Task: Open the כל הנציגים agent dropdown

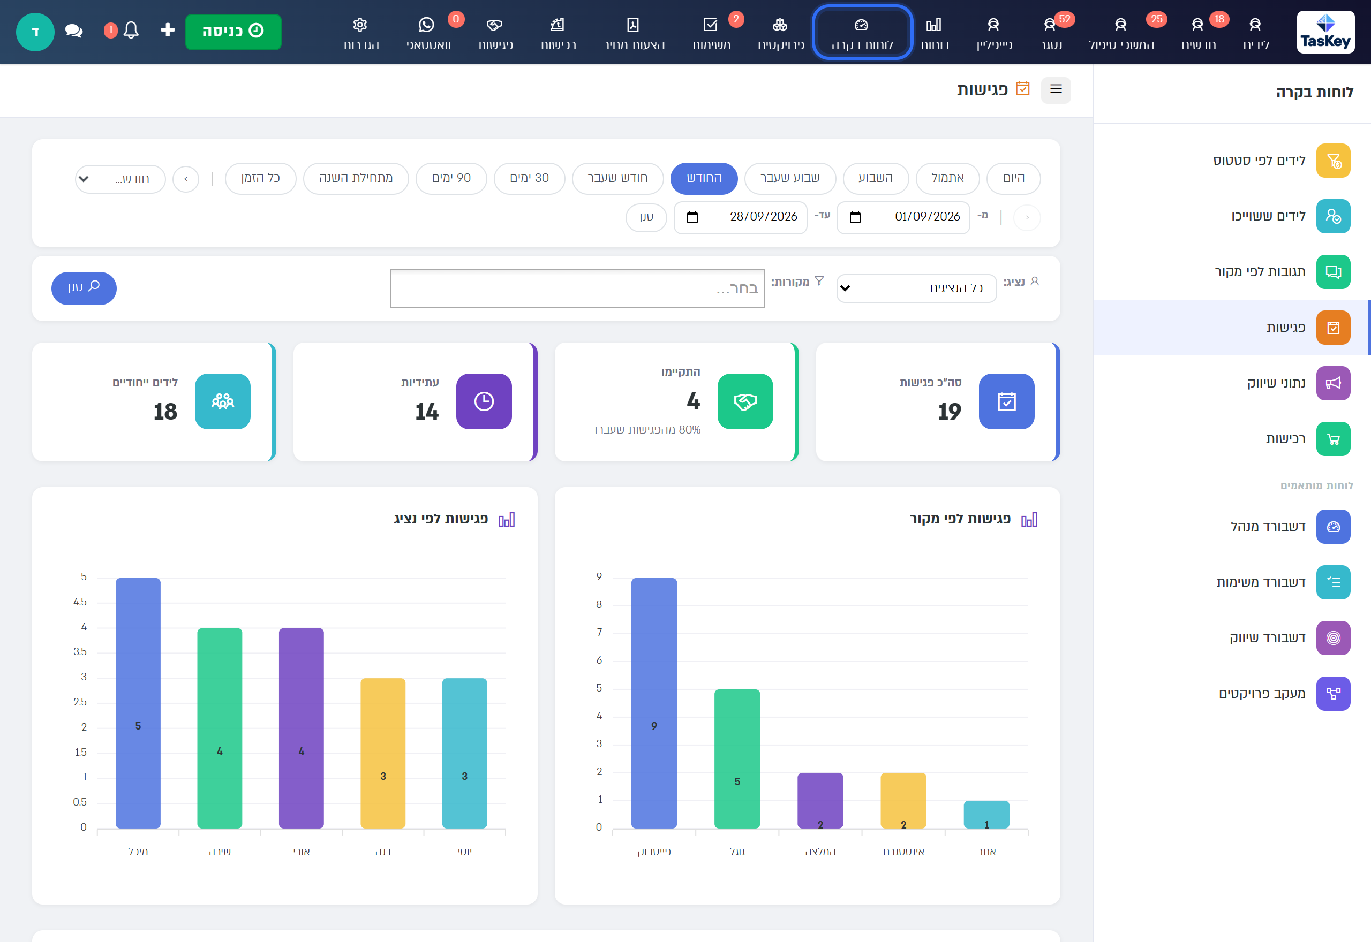Action: click(x=916, y=288)
